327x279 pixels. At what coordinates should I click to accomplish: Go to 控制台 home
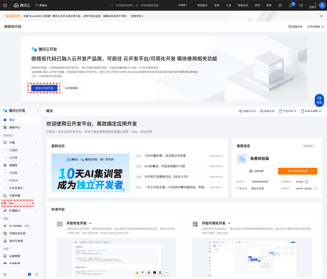point(41,5)
